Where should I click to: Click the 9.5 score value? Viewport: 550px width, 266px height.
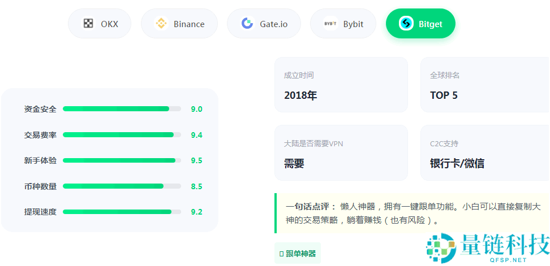point(196,160)
